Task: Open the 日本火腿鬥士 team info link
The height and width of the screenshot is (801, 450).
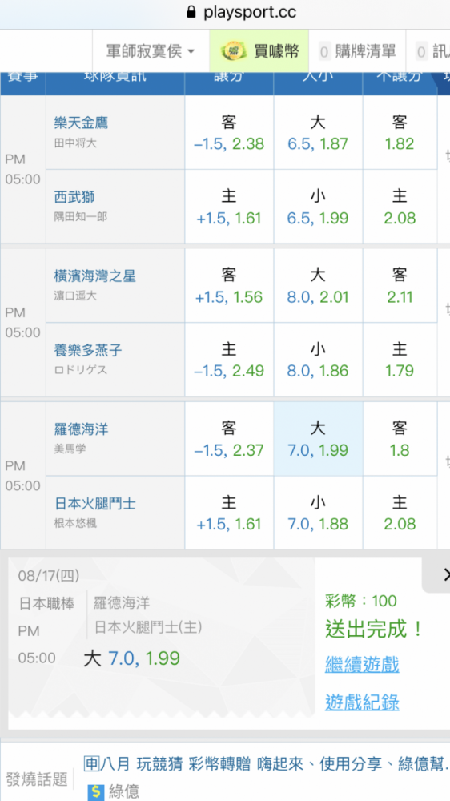Action: [x=95, y=504]
